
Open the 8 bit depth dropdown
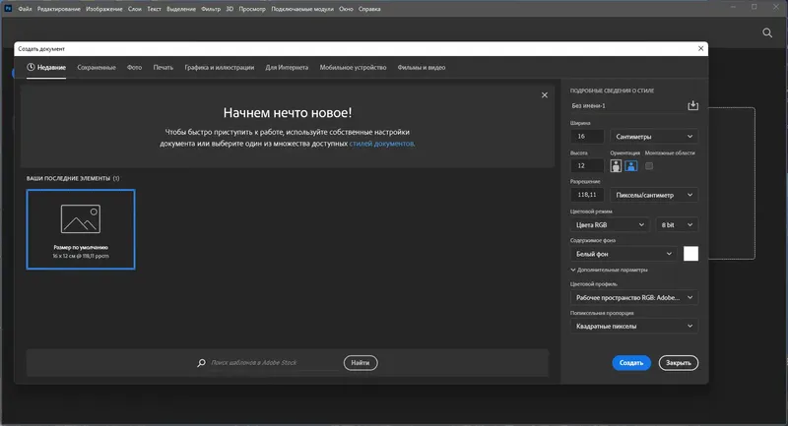pyautogui.click(x=677, y=224)
